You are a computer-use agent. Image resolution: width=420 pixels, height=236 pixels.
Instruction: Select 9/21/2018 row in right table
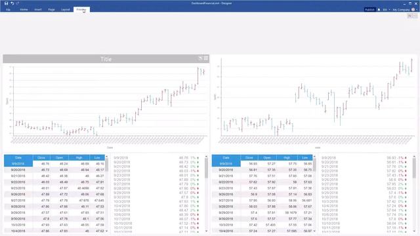click(x=262, y=176)
